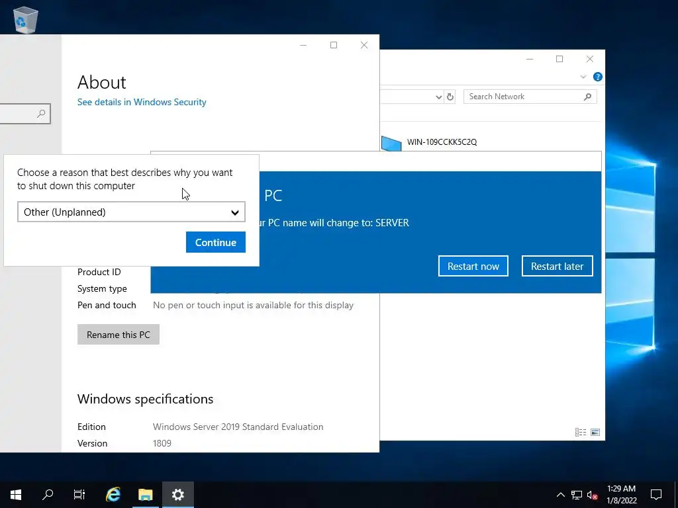
Task: Click the Pen and touch label
Action: 107,305
